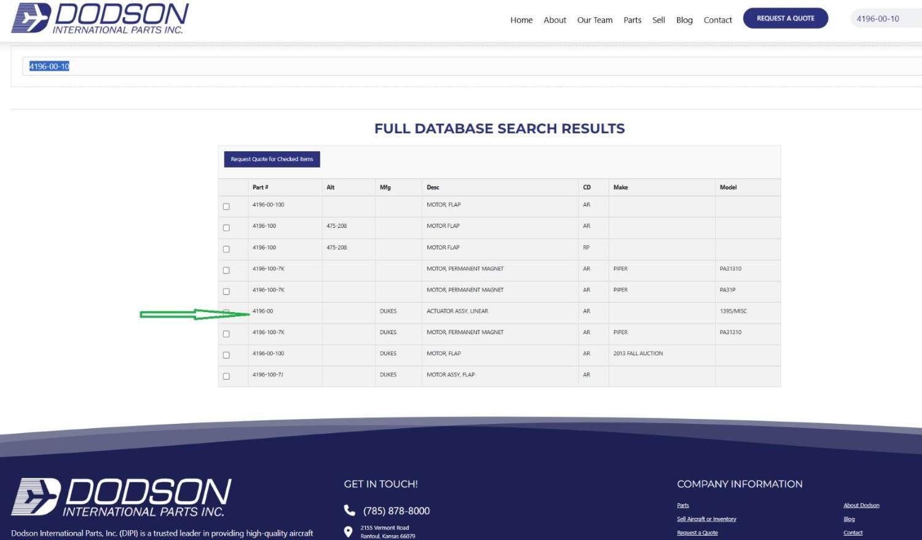Open the Home menu item
This screenshot has width=922, height=540.
[521, 20]
